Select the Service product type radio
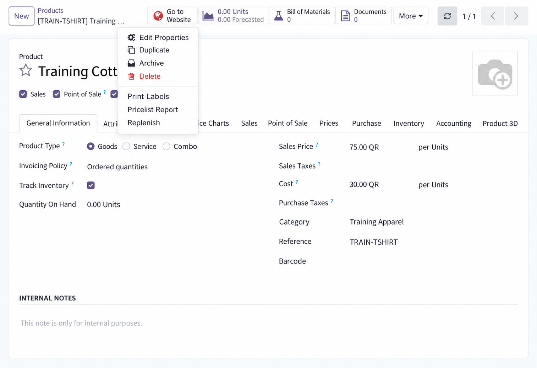This screenshot has height=368, width=537. coord(126,146)
